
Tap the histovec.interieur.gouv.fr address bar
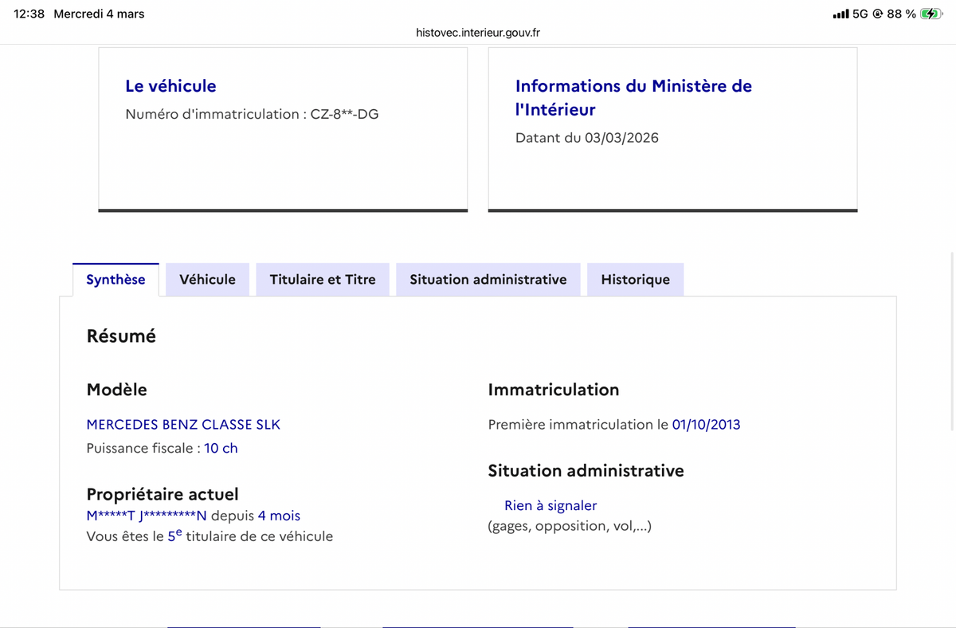pos(478,33)
